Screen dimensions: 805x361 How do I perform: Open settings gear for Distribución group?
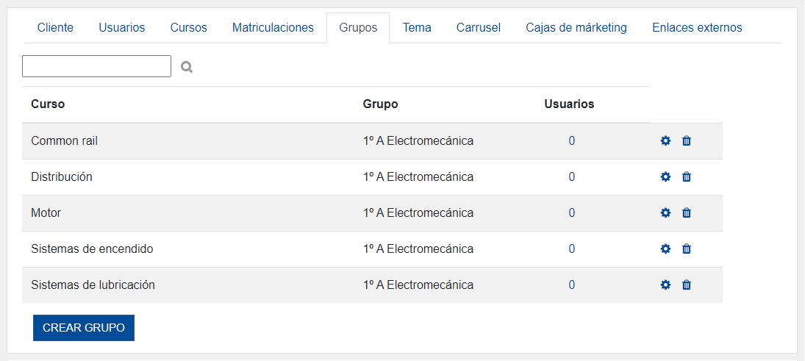(x=665, y=176)
